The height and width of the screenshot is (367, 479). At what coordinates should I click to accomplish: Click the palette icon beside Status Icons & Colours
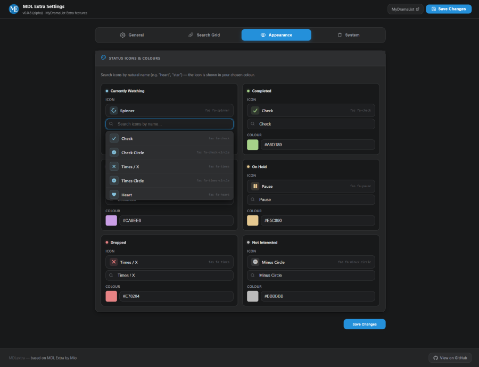(103, 58)
